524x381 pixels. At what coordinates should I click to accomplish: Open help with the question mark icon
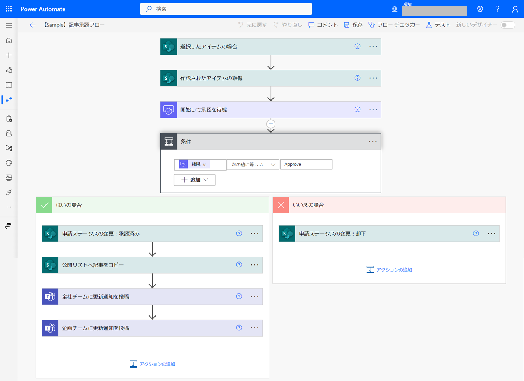pos(497,9)
